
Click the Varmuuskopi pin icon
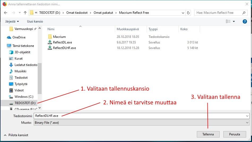[35, 29]
